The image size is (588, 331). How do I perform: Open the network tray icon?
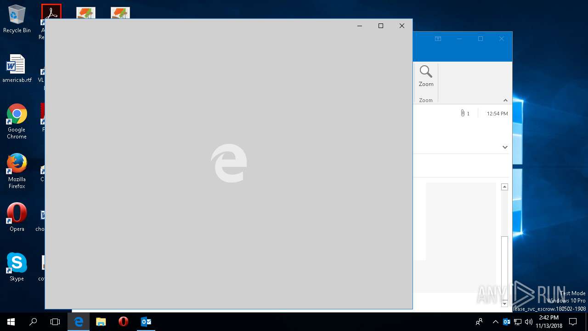518,322
